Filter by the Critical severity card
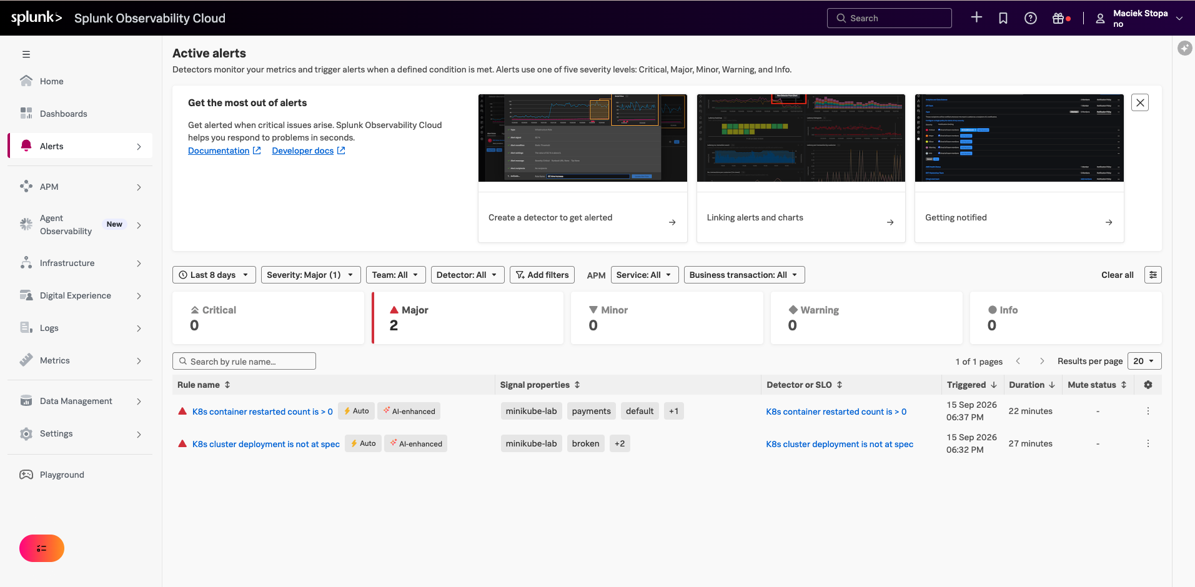 (269, 318)
